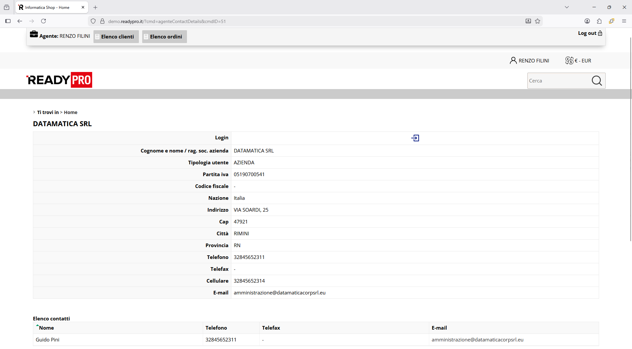632x349 pixels.
Task: Open the list all tabs dropdown
Action: tap(567, 7)
